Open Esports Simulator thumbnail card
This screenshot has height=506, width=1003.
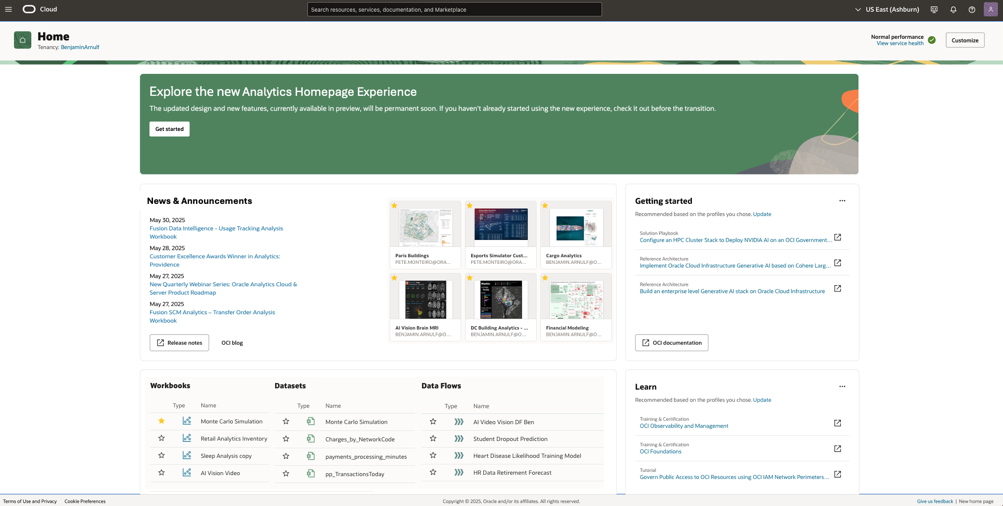click(x=501, y=235)
